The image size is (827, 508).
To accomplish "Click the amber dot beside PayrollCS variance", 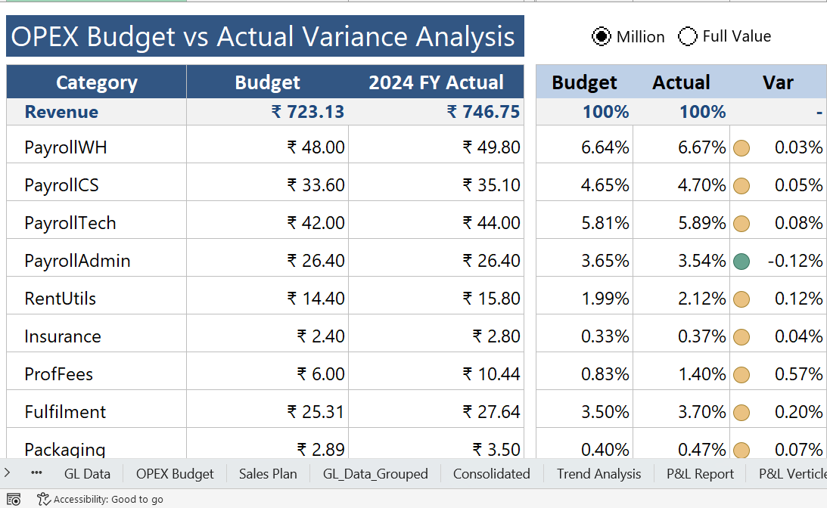I will [x=742, y=185].
